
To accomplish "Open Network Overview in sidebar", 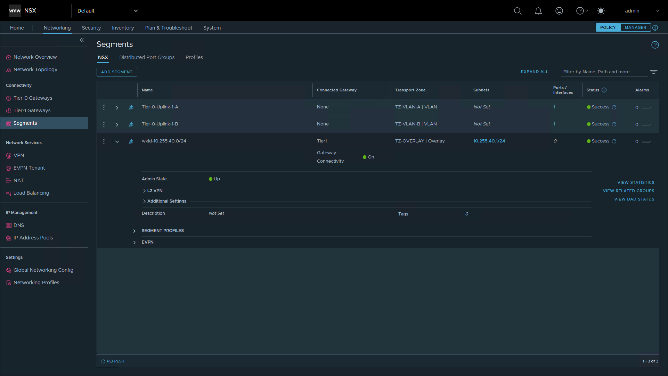I will tap(35, 57).
